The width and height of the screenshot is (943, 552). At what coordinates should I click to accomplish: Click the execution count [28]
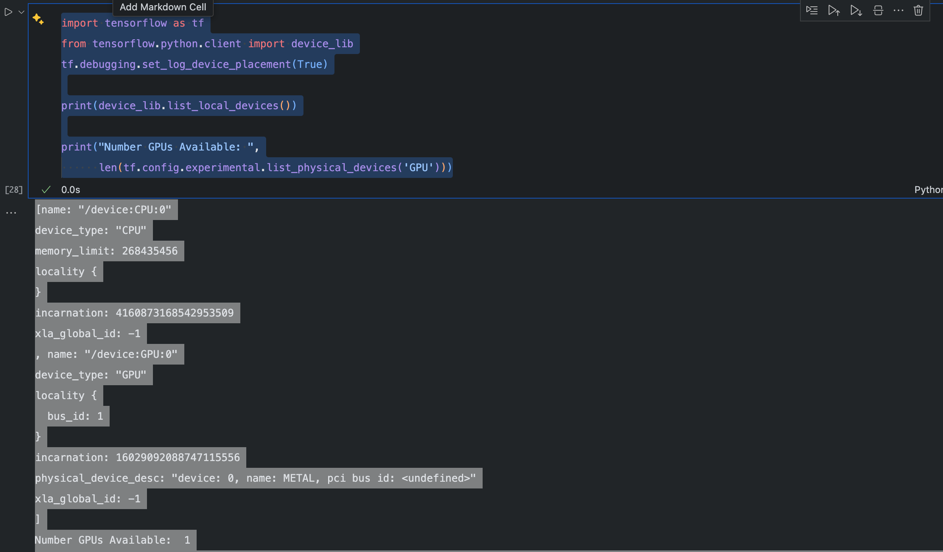tap(14, 190)
